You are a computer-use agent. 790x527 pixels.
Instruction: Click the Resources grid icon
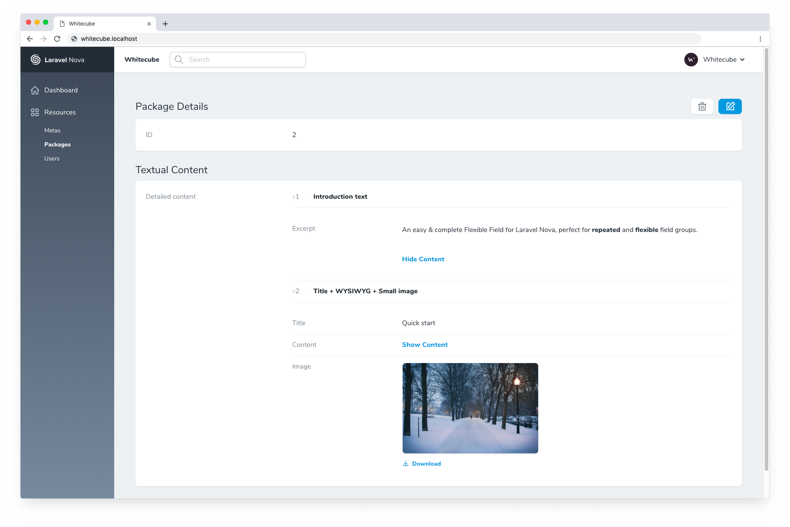coord(35,112)
